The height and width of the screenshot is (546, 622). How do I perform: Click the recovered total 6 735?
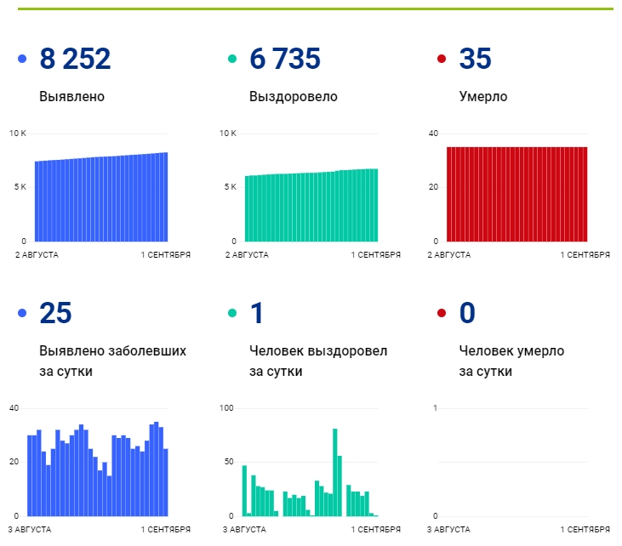[x=285, y=59]
